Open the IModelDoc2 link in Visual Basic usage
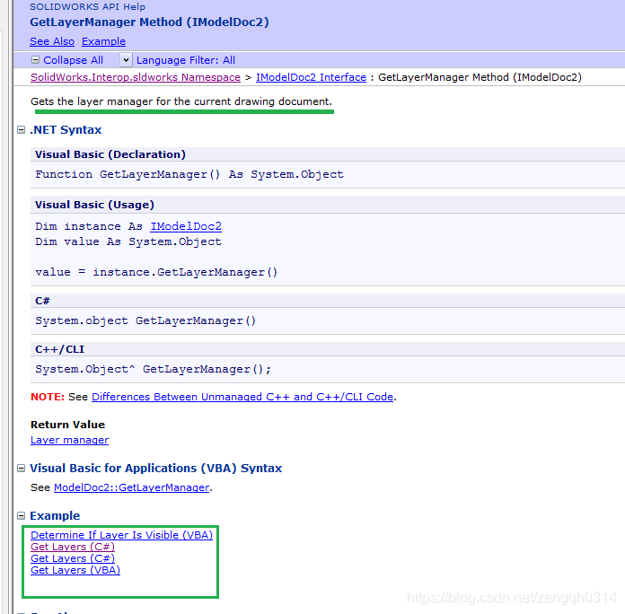Screen dimensions: 625x614 tap(186, 226)
